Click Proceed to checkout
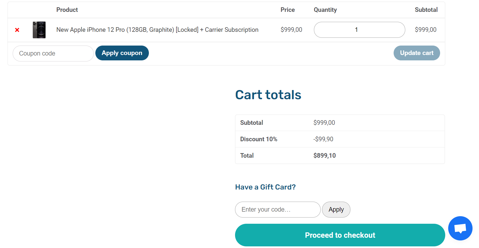The height and width of the screenshot is (248, 479). 340,235
